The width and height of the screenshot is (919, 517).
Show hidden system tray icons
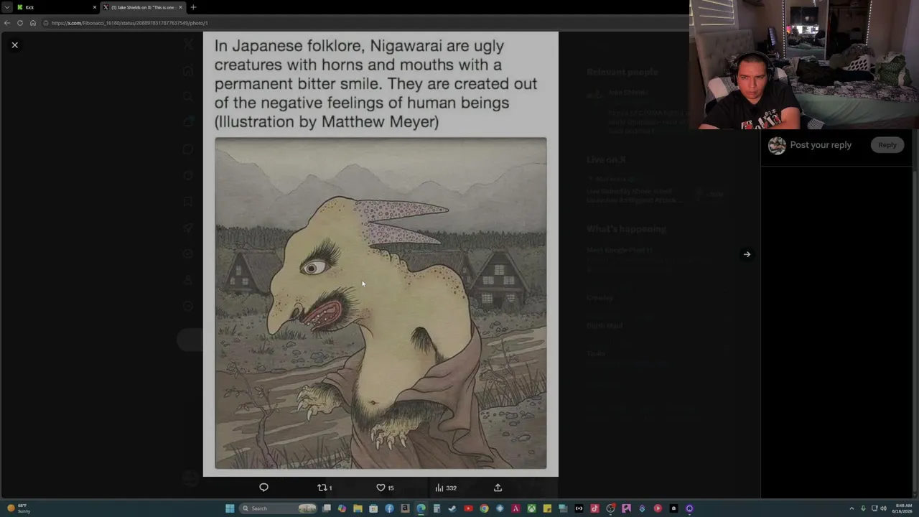852,508
